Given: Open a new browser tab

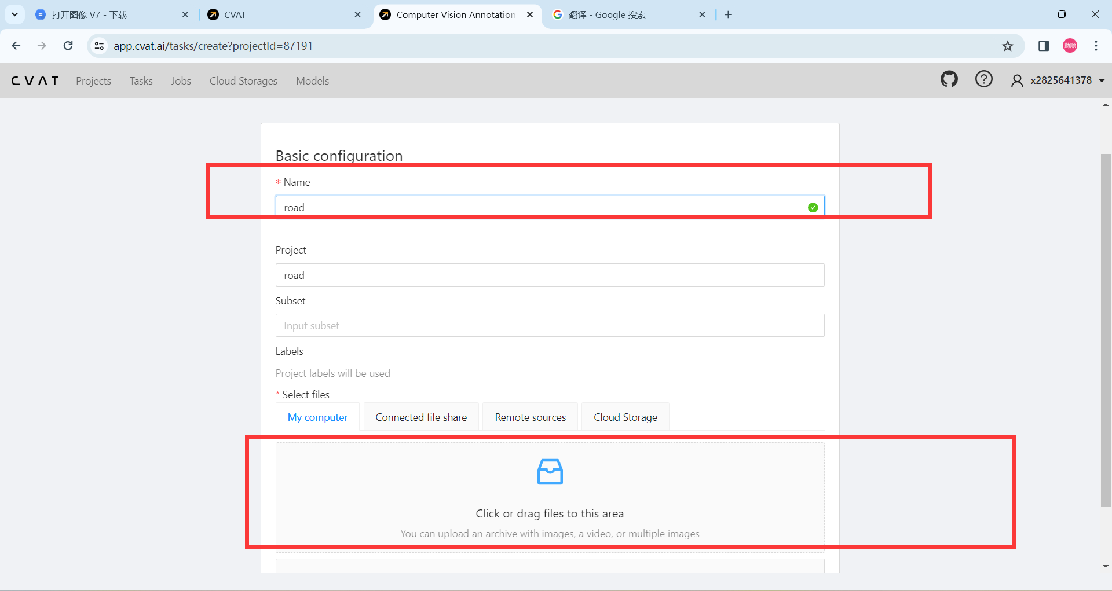Looking at the screenshot, I should click(x=728, y=14).
